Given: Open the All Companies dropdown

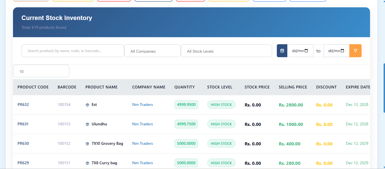Looking at the screenshot, I should [153, 51].
